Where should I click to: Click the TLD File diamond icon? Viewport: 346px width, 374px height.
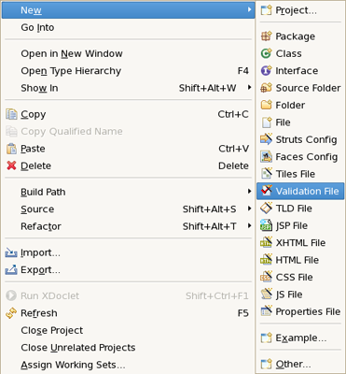point(266,209)
